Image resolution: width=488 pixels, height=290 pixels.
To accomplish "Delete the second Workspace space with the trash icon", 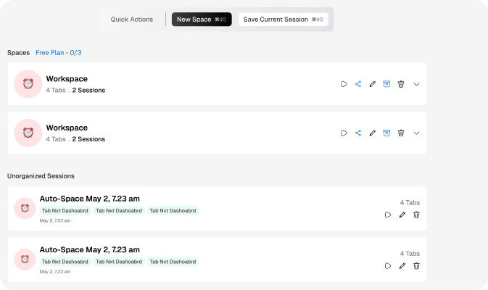I will (401, 133).
